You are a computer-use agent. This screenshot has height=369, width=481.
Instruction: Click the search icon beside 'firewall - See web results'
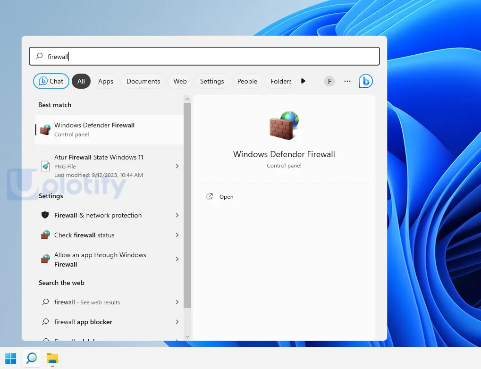pos(45,302)
